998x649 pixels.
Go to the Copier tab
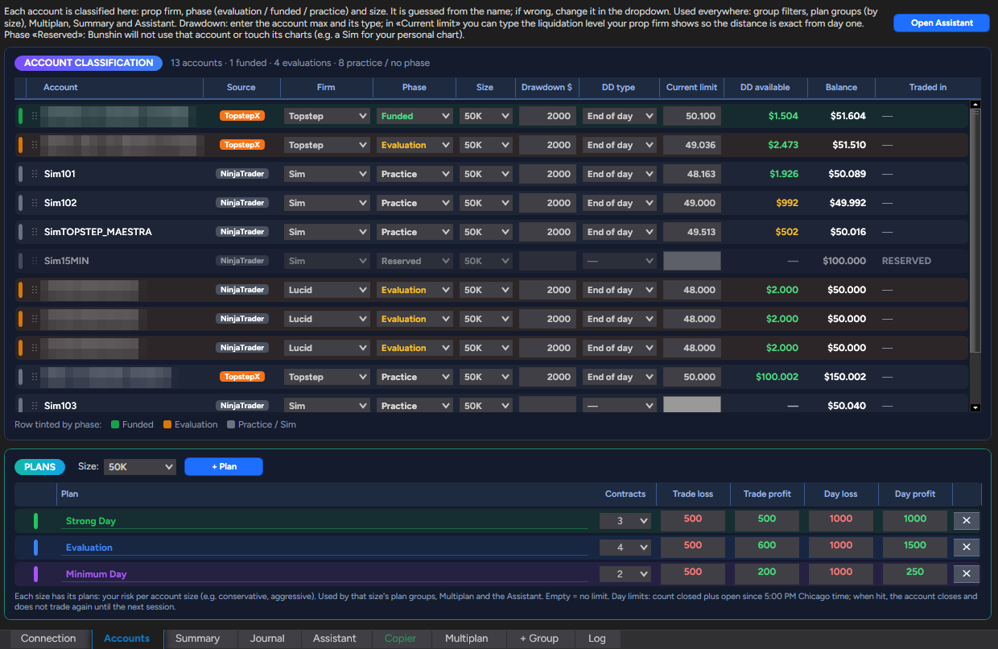click(x=400, y=639)
